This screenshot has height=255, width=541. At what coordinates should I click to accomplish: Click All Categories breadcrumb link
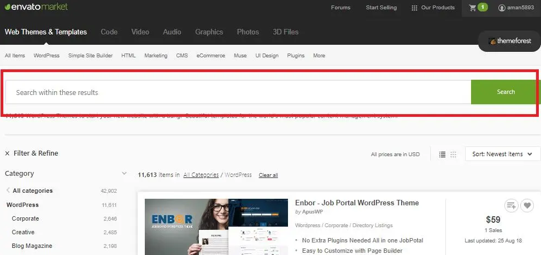pos(201,175)
